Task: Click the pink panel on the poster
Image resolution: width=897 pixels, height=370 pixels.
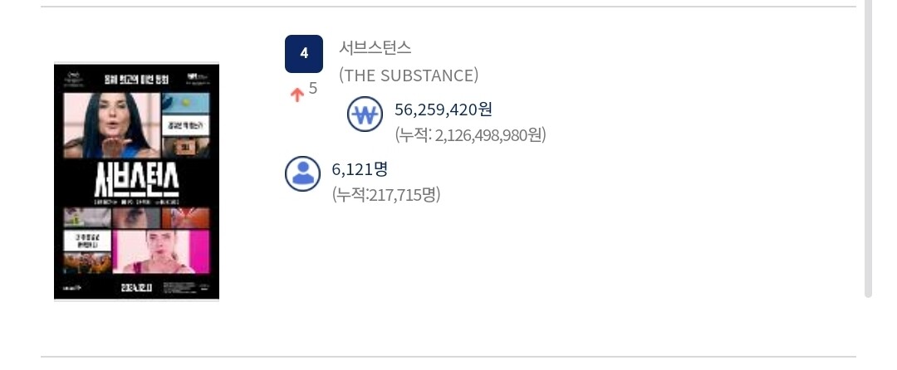Action: [x=160, y=251]
